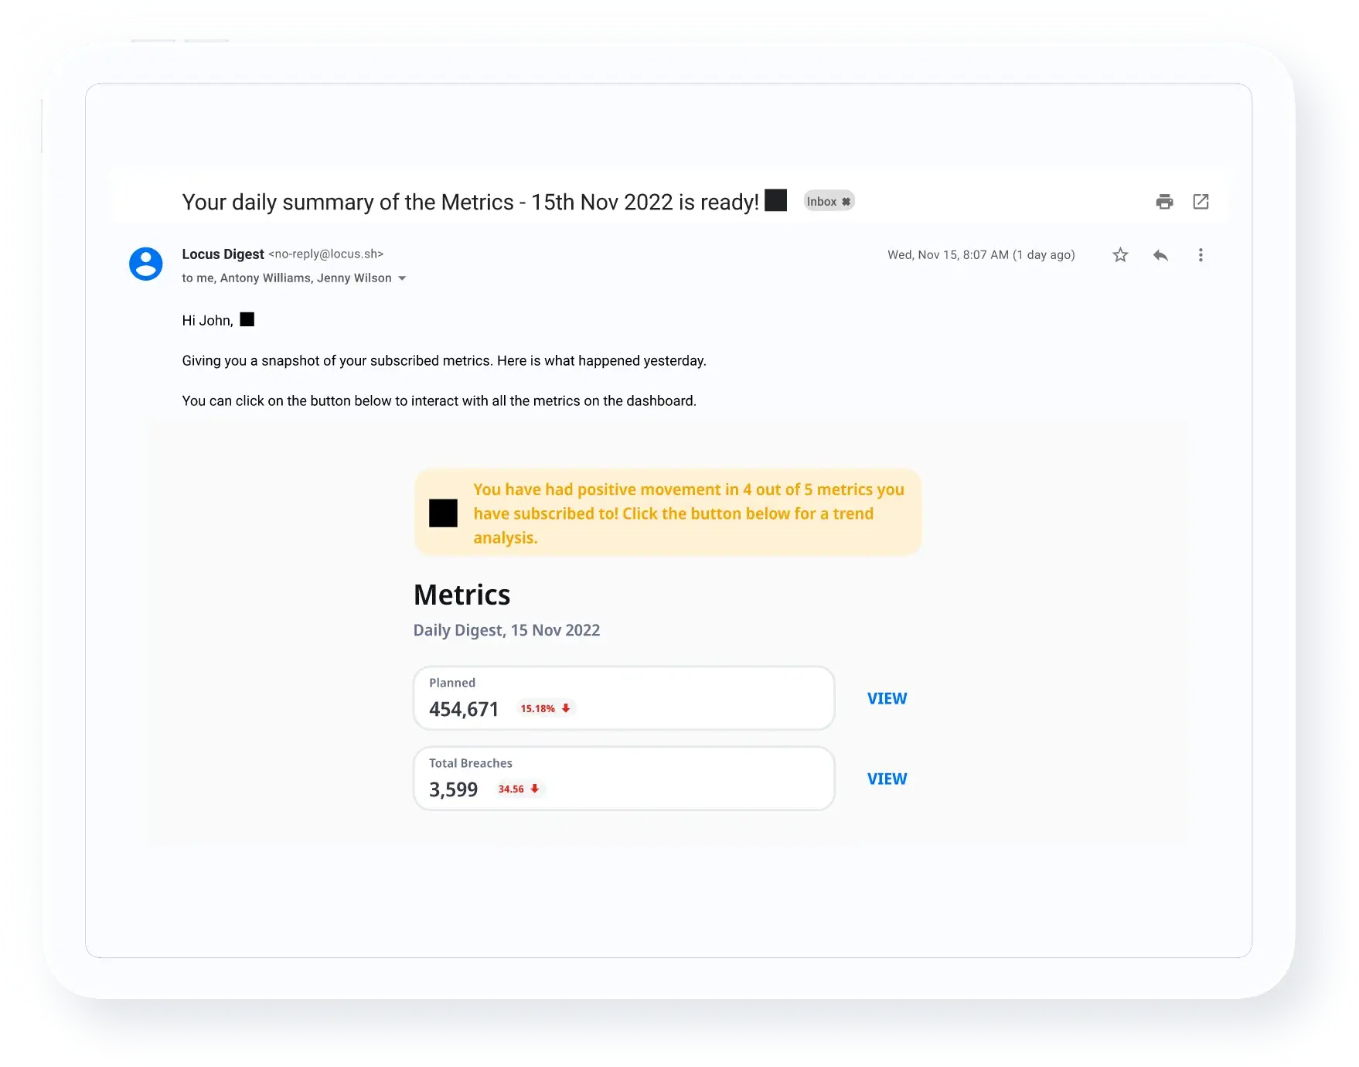Click the black square icon in the yellow banner

click(443, 513)
